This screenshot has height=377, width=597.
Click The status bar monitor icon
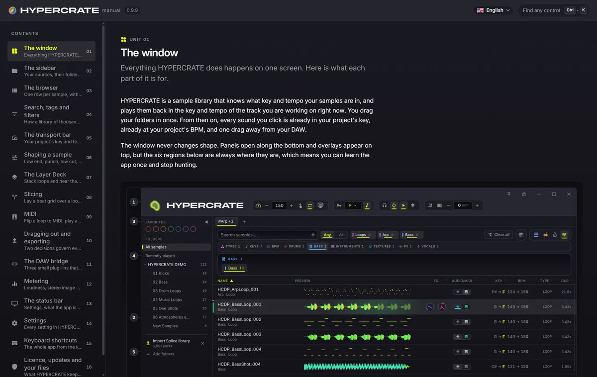[x=14, y=303]
